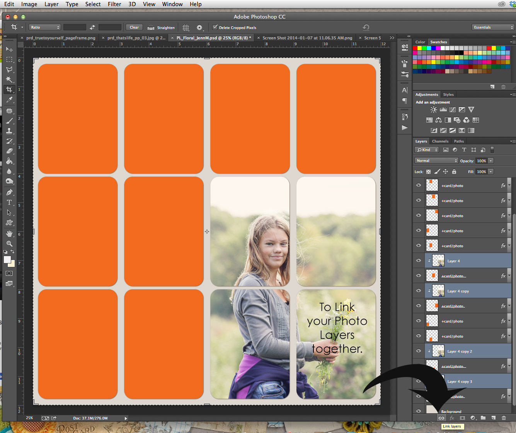Open the Essentials workspace dropdown
516x433 pixels.
click(493, 27)
